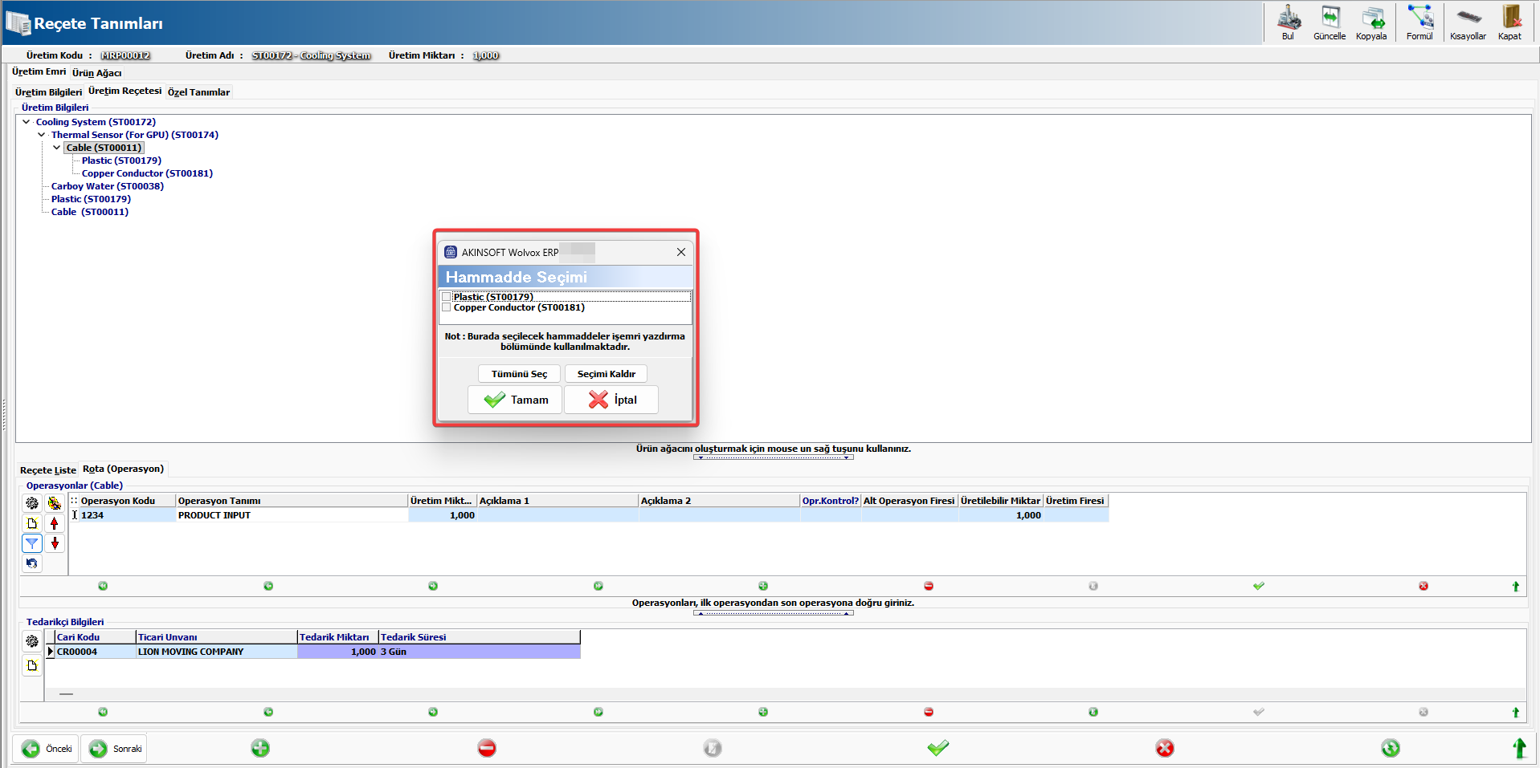Check the Copper Conductor (ST00181) checkbox
The width and height of the screenshot is (1540, 768).
[x=447, y=307]
